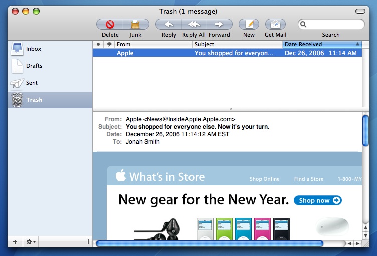Click the pink iPod nano image
This screenshot has height=256, width=377.
262,229
